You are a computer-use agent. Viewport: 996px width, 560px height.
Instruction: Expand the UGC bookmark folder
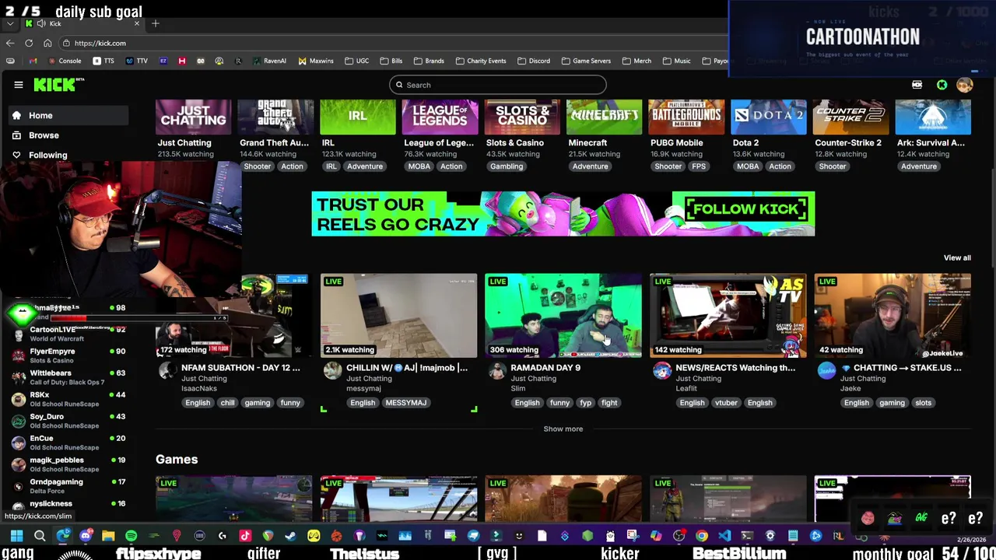point(356,61)
